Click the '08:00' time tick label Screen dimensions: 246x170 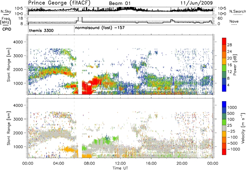point(89,164)
